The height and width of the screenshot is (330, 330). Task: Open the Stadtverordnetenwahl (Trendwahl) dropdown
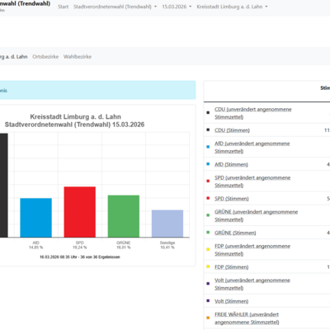[x=115, y=7]
